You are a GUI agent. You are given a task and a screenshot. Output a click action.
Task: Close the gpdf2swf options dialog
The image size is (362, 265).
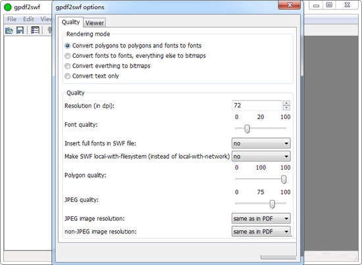coord(290,5)
